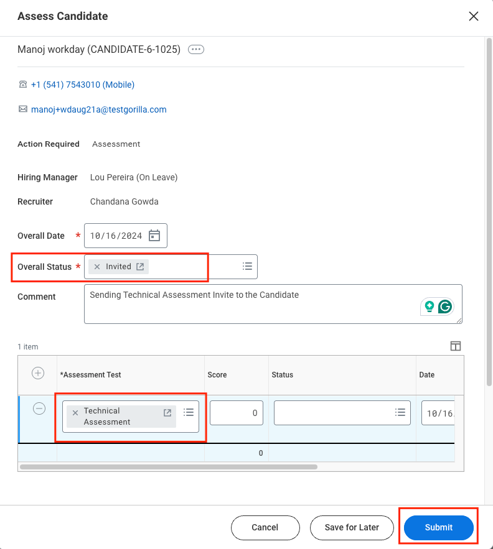This screenshot has width=493, height=549.
Task: Open related actions ellipsis for Manoj workday
Action: (x=196, y=49)
